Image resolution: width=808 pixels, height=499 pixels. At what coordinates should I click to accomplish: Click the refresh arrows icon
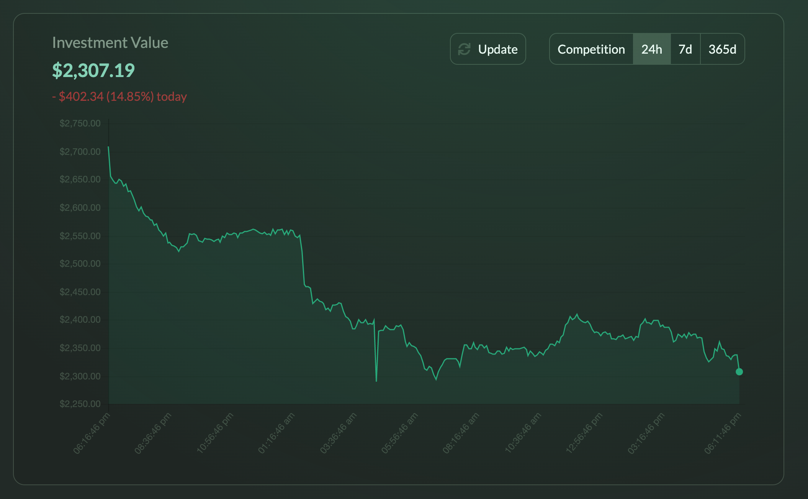tap(464, 49)
